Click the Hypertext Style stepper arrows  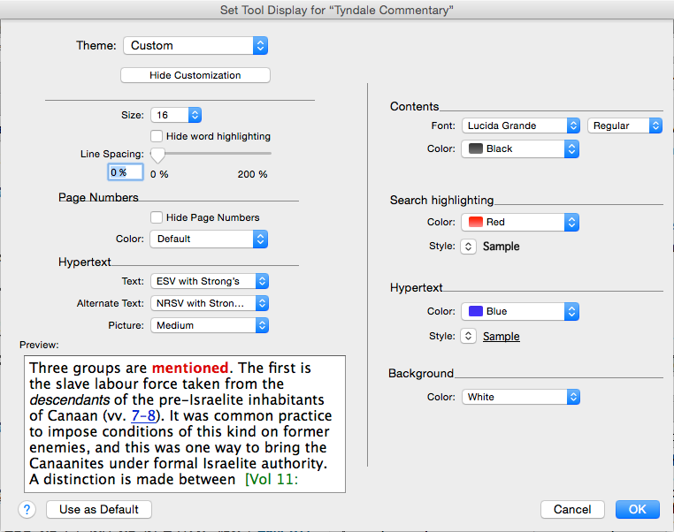pos(469,336)
